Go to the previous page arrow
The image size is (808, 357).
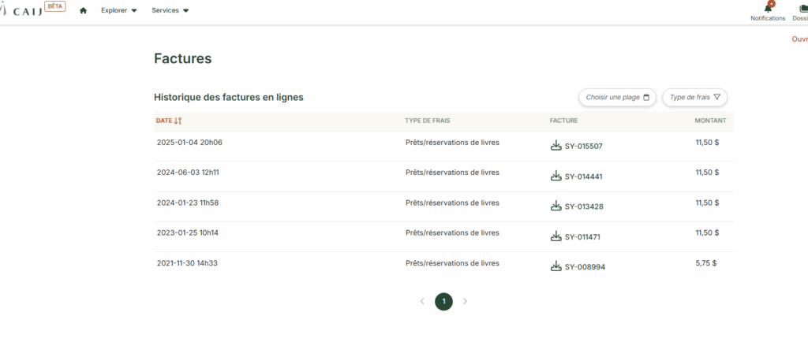click(422, 301)
